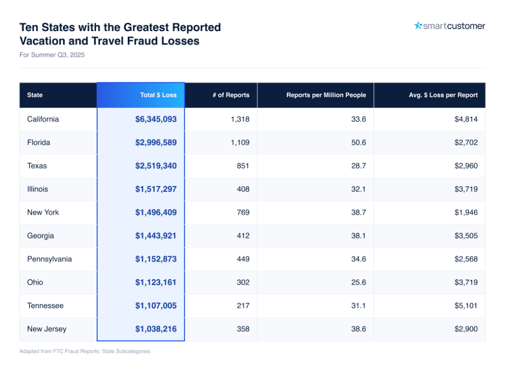Viewport: 505px width, 371px height.
Task: Click the $2,519,340 total loss value
Action: pos(156,166)
